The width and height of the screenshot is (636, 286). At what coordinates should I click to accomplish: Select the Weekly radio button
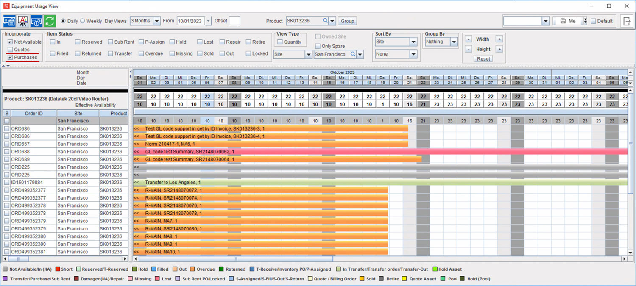coord(83,21)
